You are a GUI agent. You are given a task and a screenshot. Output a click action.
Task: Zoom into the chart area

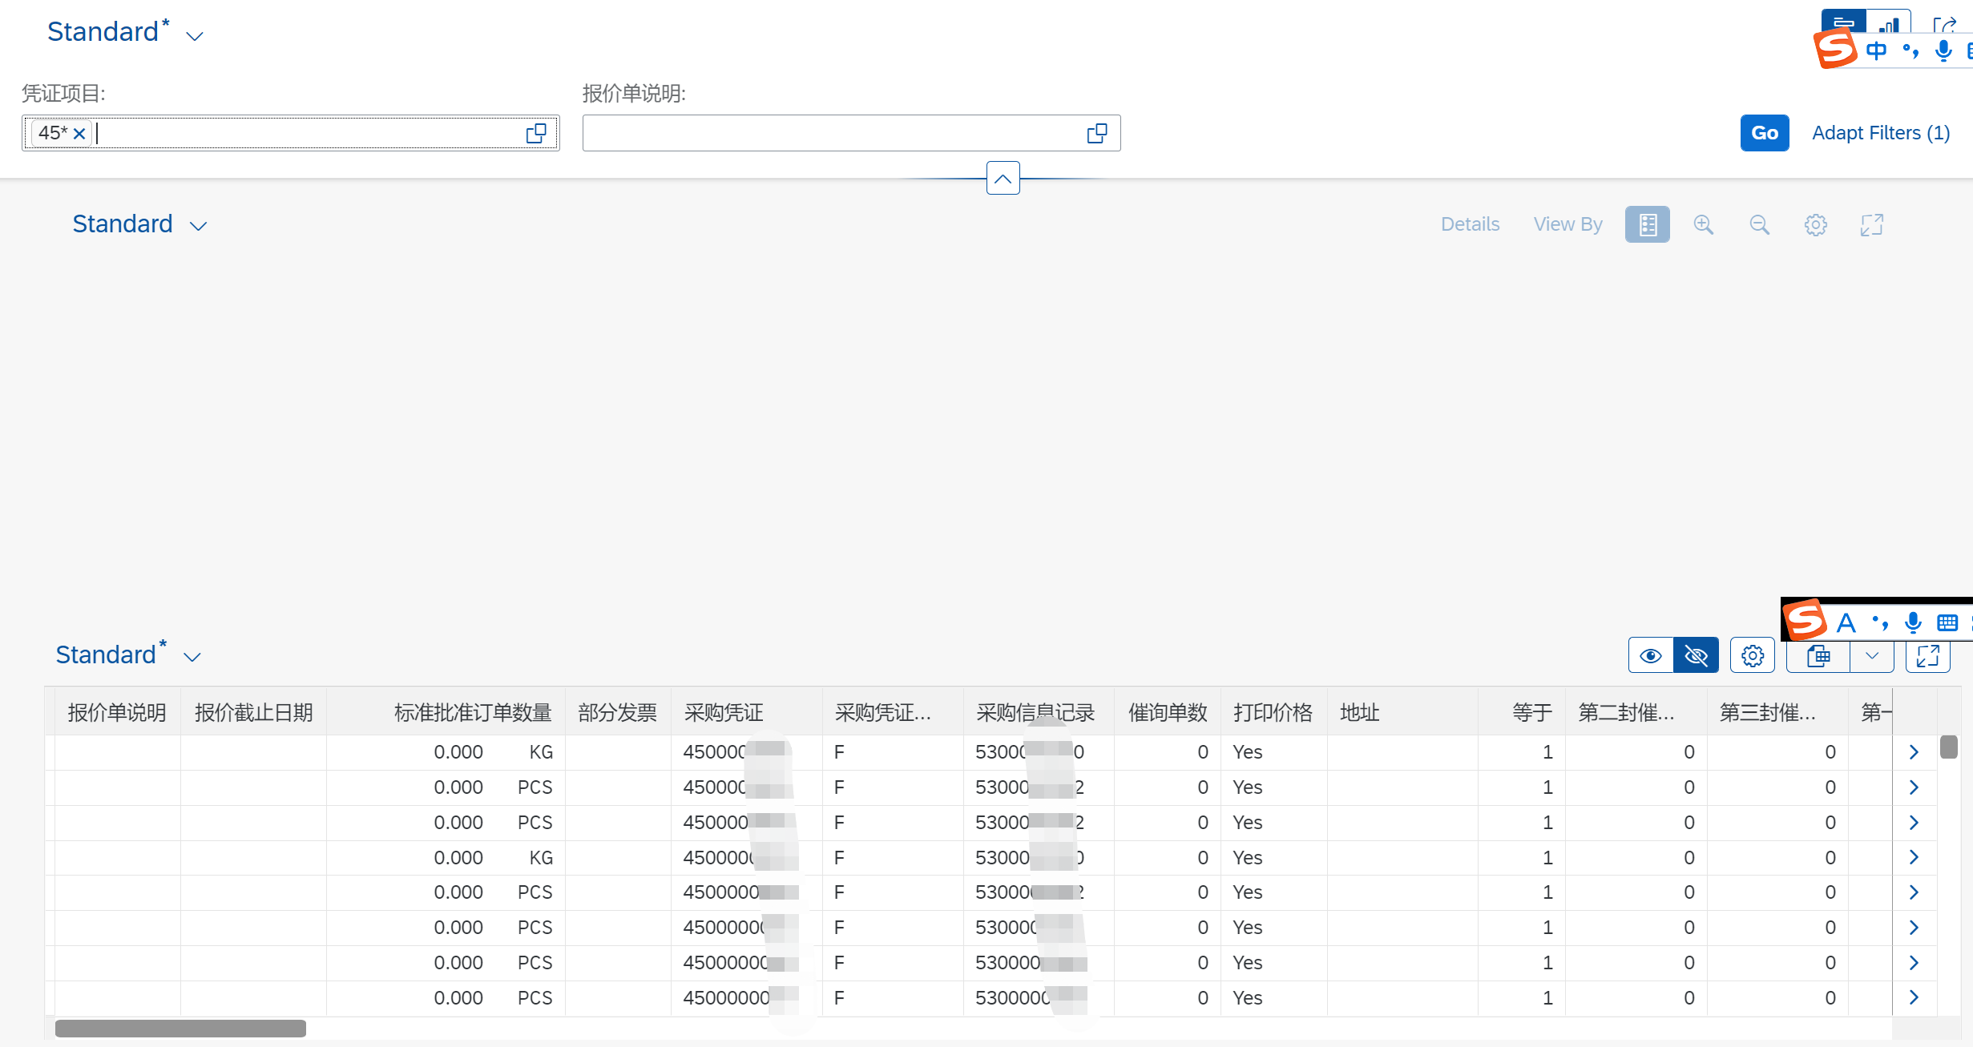(x=1705, y=224)
